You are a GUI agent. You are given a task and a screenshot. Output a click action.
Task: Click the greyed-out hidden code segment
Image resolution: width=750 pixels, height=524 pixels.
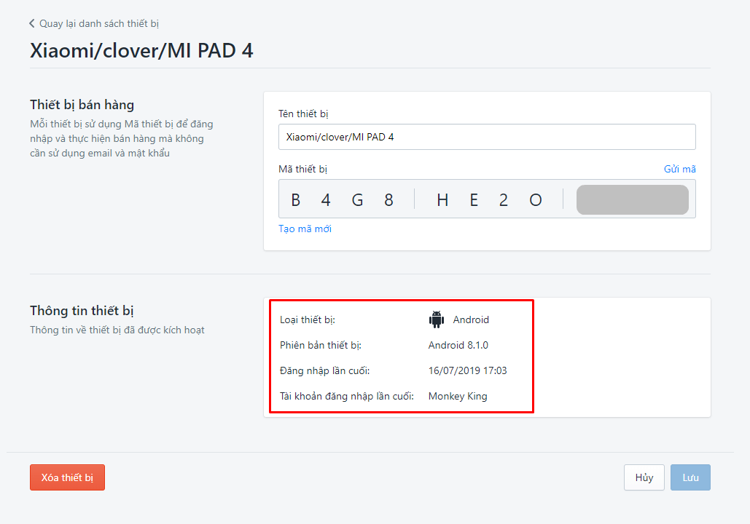click(x=633, y=199)
